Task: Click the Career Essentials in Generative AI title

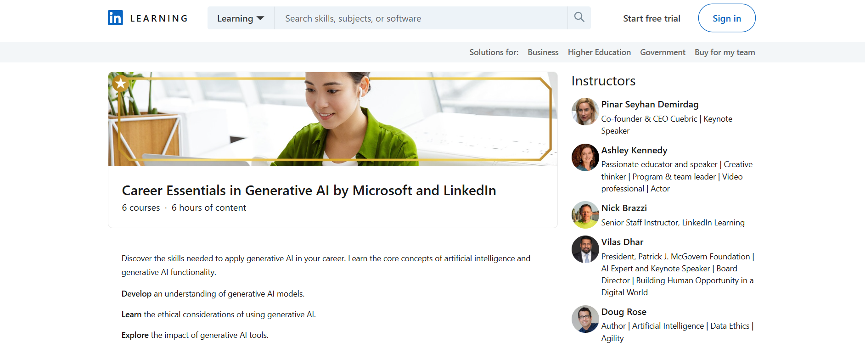Action: tap(309, 190)
